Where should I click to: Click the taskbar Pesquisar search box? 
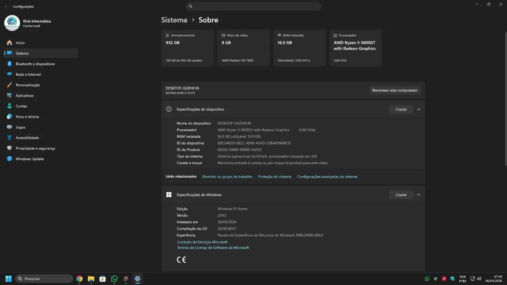(44, 279)
